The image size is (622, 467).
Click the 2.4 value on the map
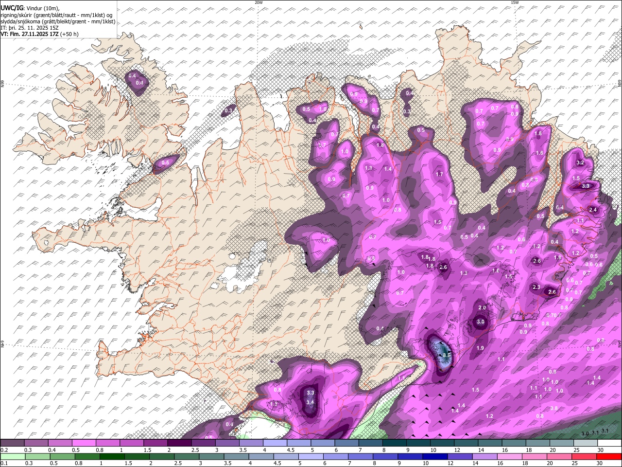point(593,210)
